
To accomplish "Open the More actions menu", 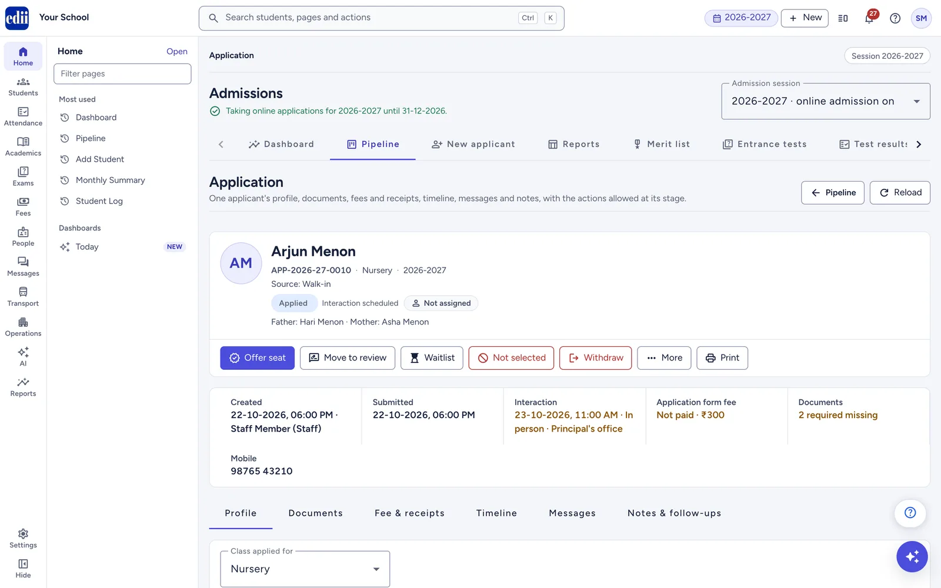I will click(665, 358).
